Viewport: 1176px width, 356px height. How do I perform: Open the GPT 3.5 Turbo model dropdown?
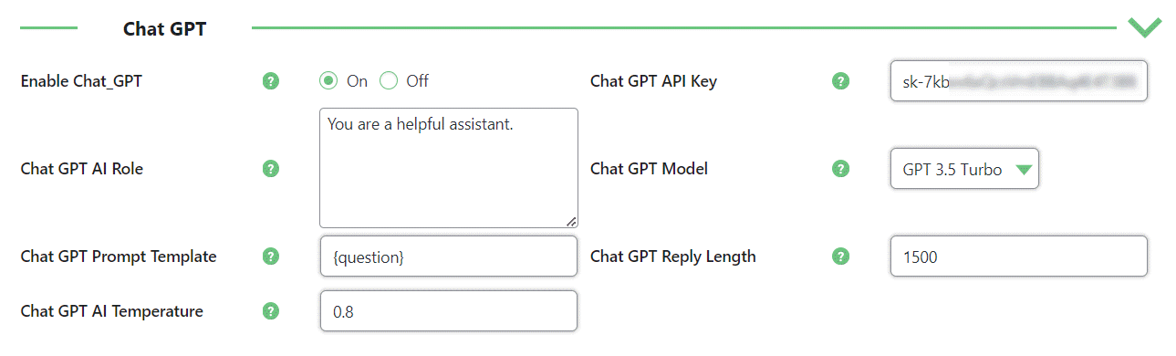[964, 169]
